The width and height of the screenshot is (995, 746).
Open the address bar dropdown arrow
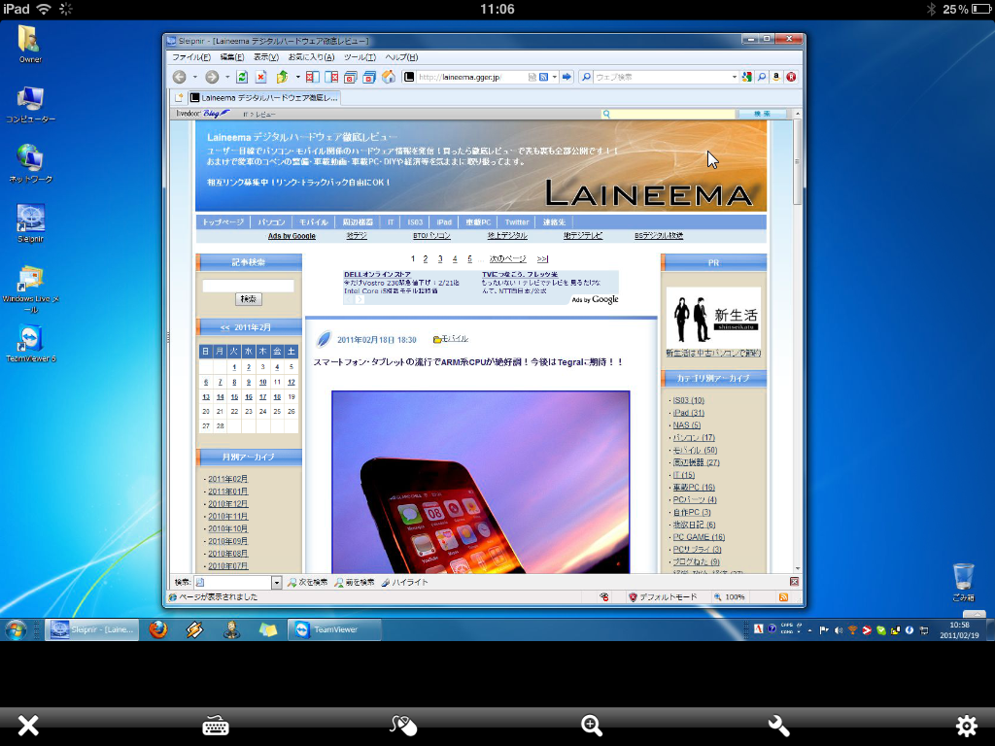point(555,77)
